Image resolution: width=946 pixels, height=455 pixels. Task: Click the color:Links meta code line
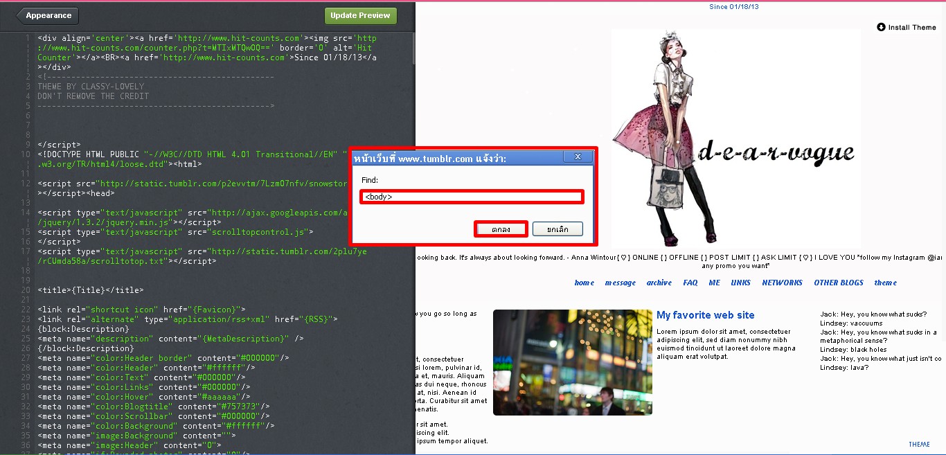tap(144, 387)
